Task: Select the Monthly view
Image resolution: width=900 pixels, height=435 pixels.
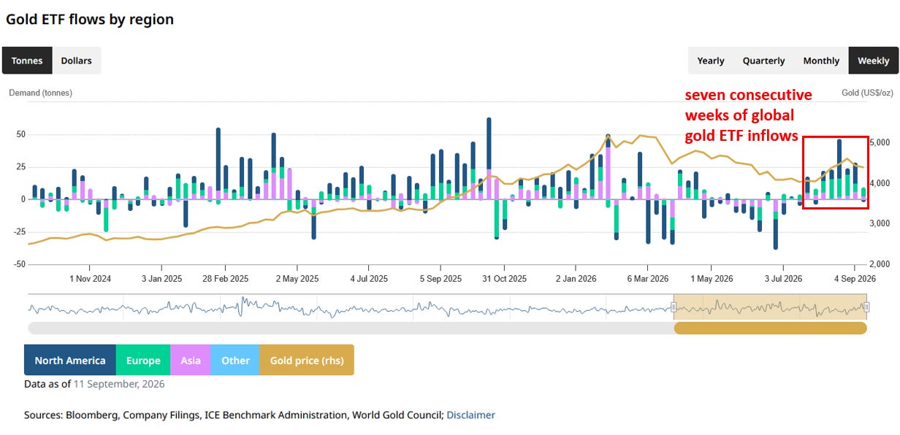Action: [x=821, y=61]
